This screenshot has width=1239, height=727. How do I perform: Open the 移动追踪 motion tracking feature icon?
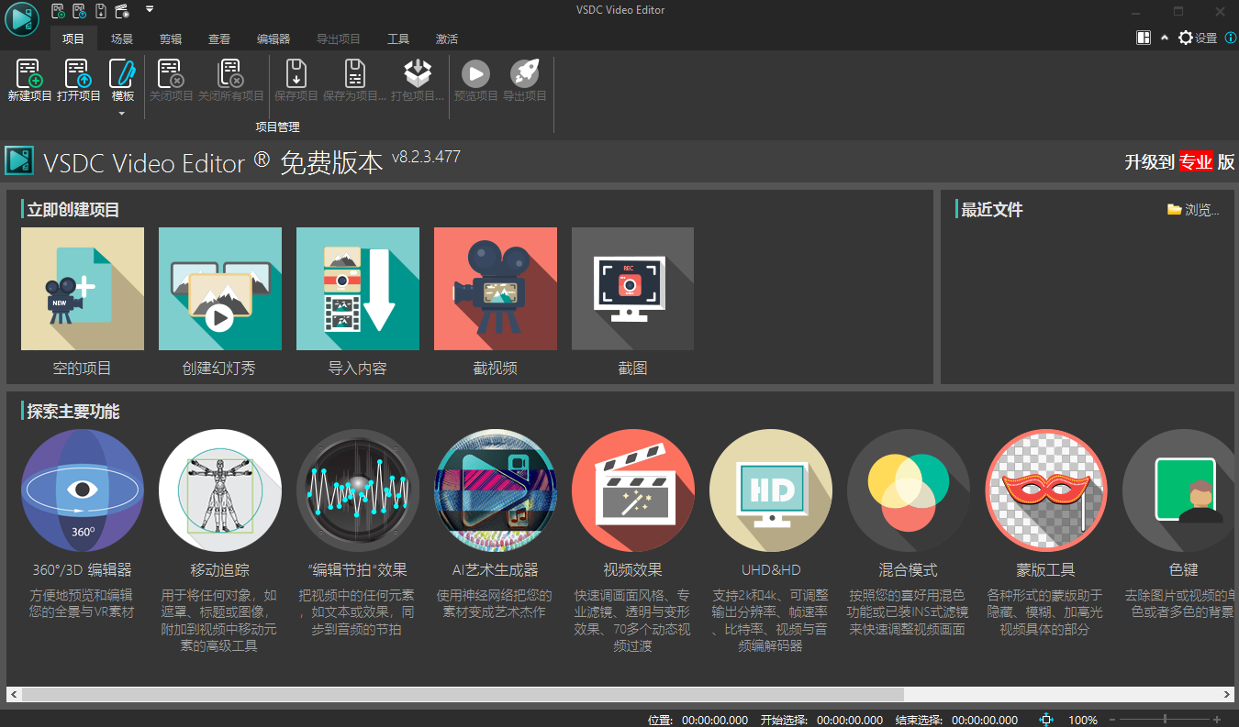tap(220, 490)
